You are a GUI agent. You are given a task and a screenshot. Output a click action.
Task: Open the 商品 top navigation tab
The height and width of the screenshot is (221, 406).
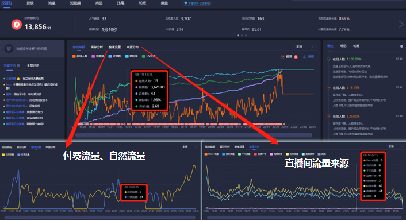[99, 3]
